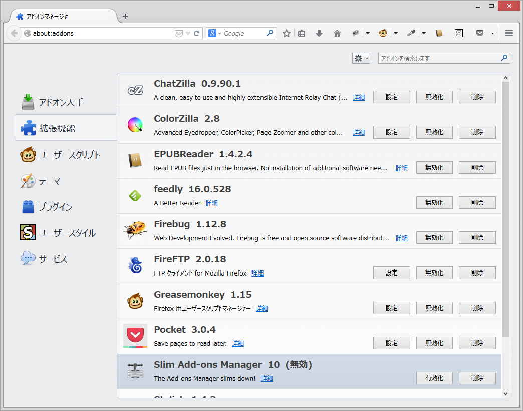This screenshot has height=411, width=523.
Task: Open Pocket 設定 button
Action: [391, 343]
